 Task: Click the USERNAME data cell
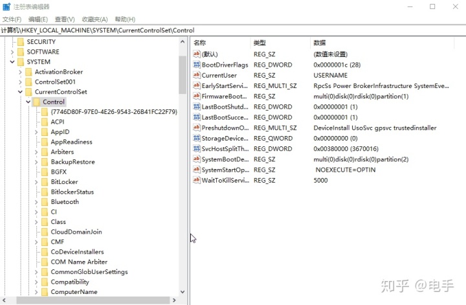click(x=330, y=75)
